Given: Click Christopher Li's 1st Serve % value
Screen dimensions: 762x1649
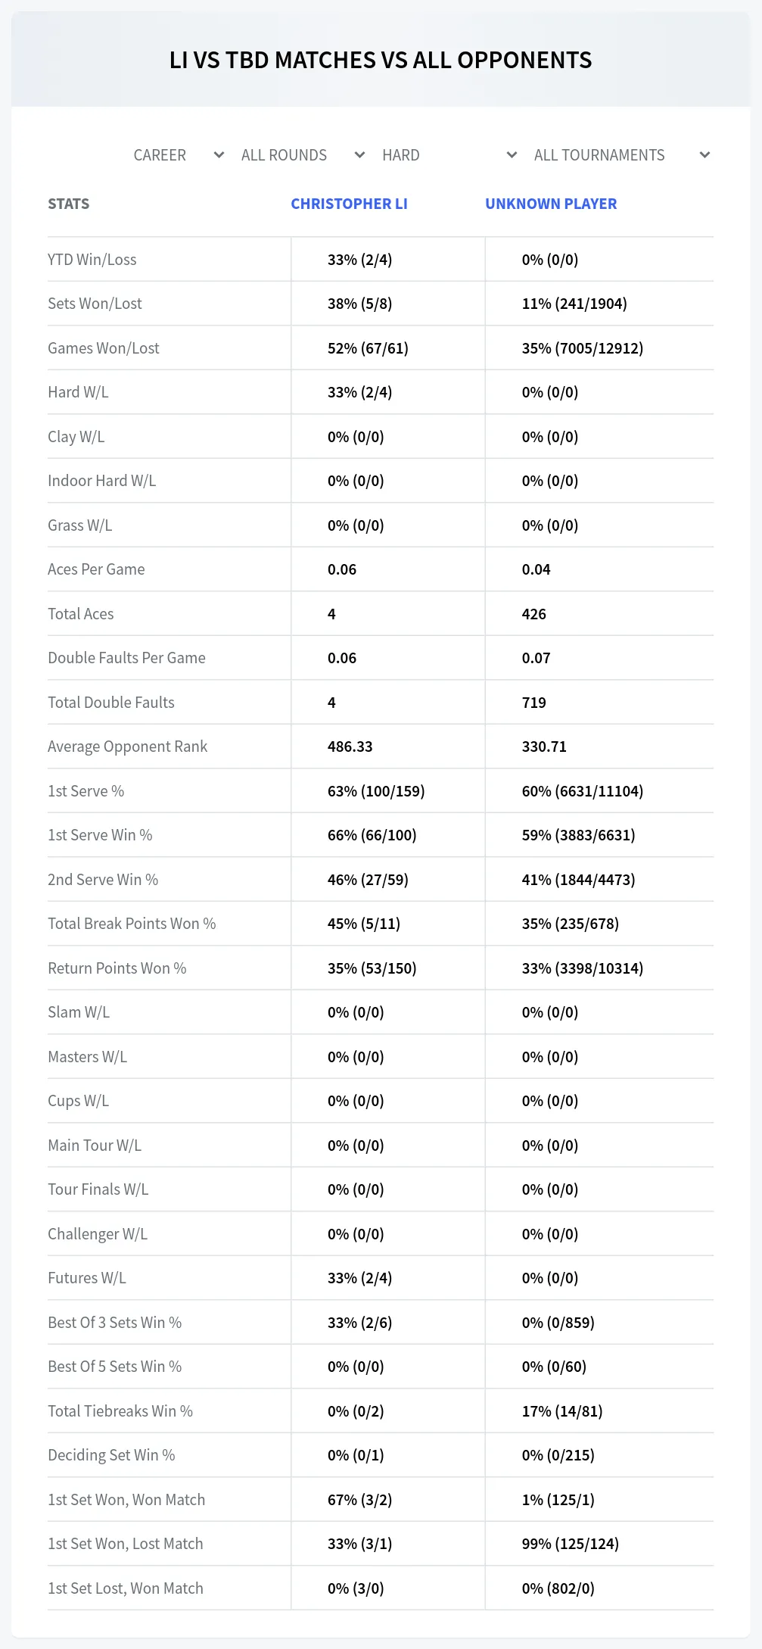Looking at the screenshot, I should (376, 791).
